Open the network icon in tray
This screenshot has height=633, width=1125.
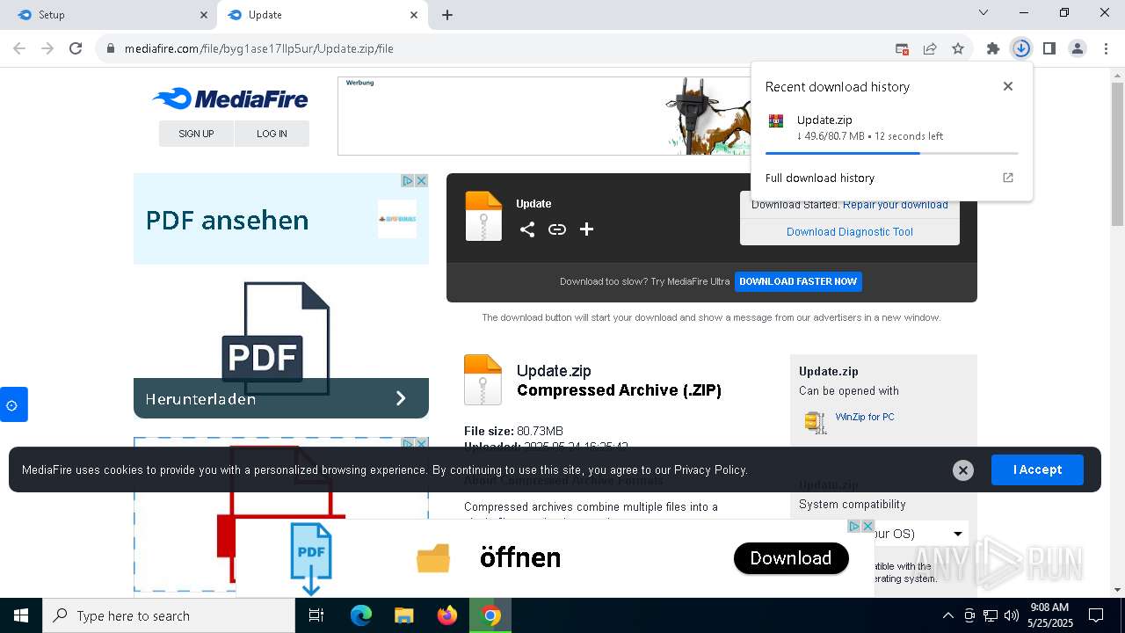pyautogui.click(x=991, y=615)
